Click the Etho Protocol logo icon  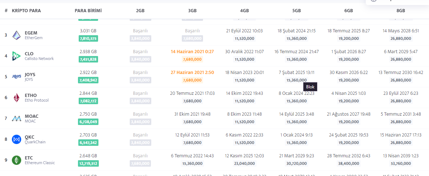pos(17,98)
